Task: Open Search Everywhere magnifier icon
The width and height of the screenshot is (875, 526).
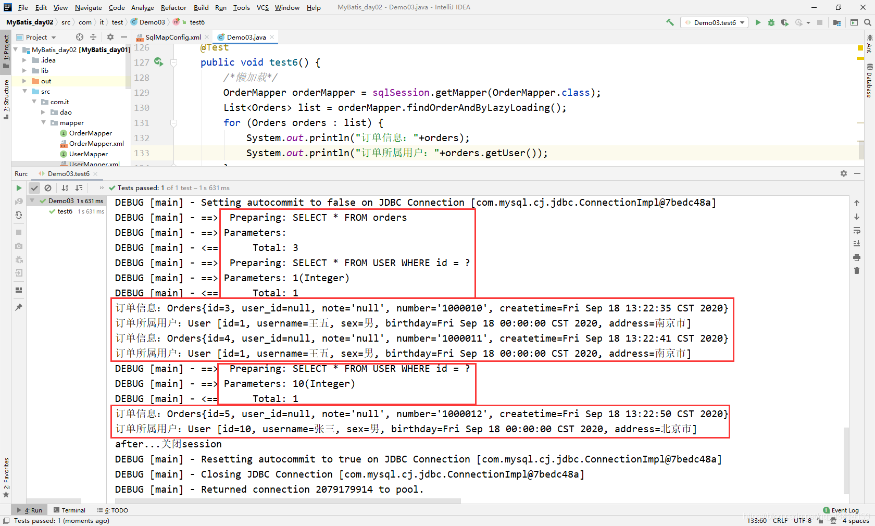Action: (868, 22)
